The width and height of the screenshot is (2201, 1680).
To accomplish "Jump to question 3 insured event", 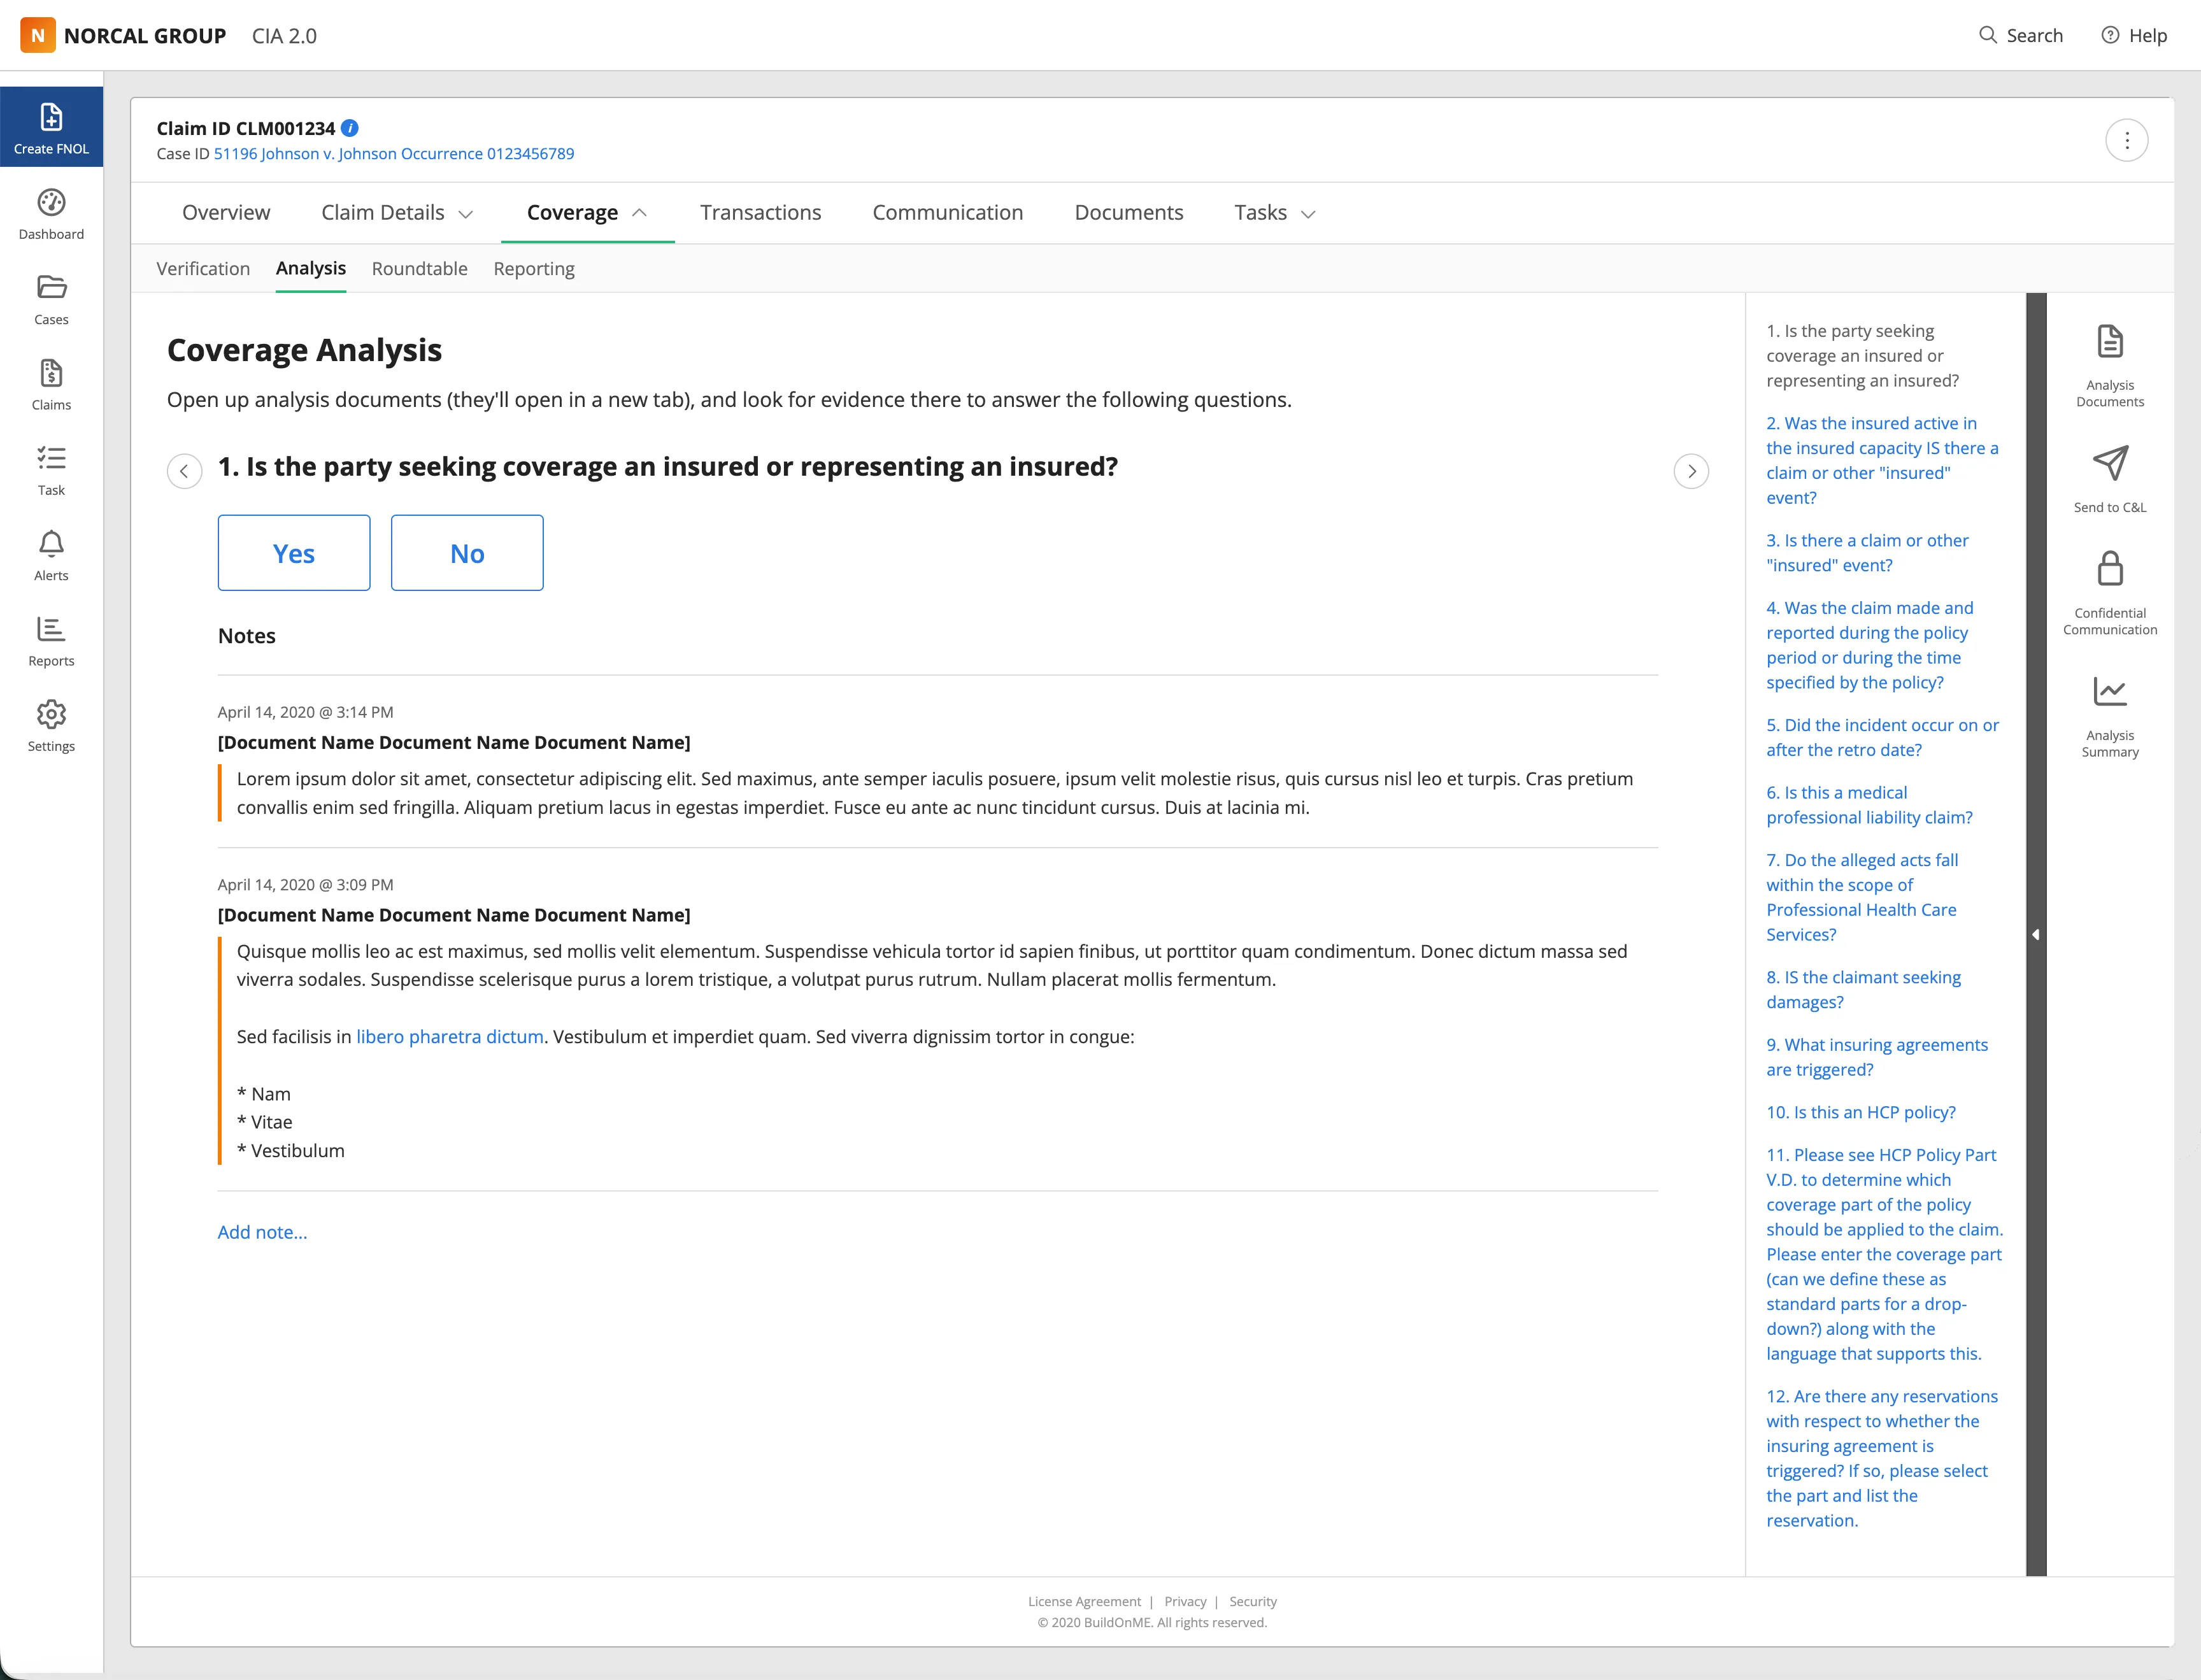I will coord(1867,552).
